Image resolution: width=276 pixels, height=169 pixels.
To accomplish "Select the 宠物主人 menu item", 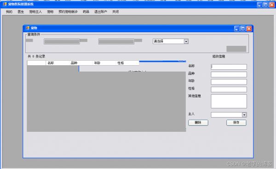I will coord(35,12).
